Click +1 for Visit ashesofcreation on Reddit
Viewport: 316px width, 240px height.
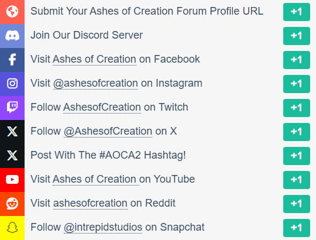[x=297, y=204]
